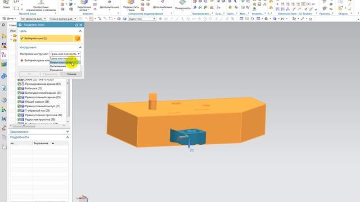
Task: Open Дополнительно in the Элемент group
Action: [x=109, y=6]
